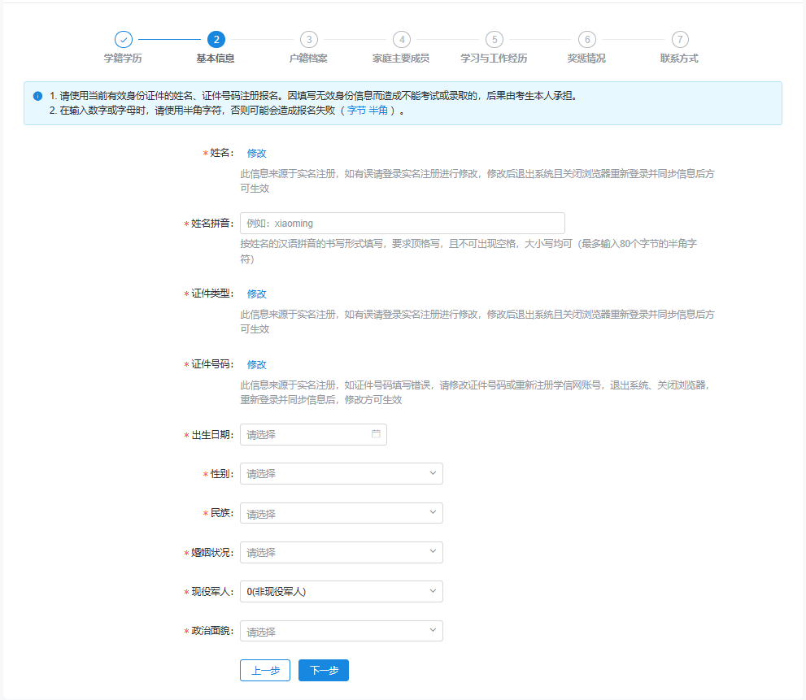
Task: Select the 户籍档案 step label
Action: tap(308, 58)
